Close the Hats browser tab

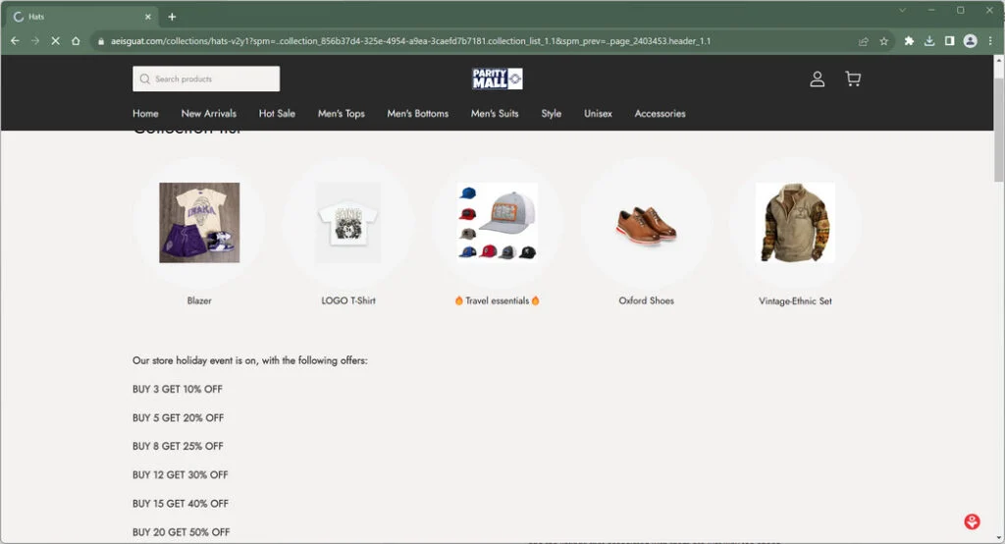point(148,17)
